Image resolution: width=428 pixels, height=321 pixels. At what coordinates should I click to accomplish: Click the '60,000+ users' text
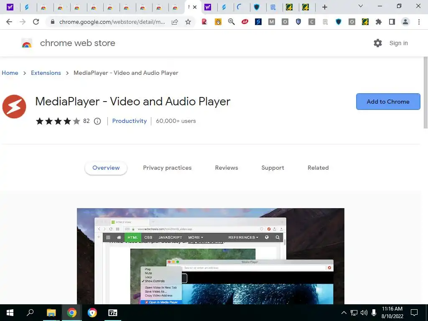pyautogui.click(x=176, y=121)
